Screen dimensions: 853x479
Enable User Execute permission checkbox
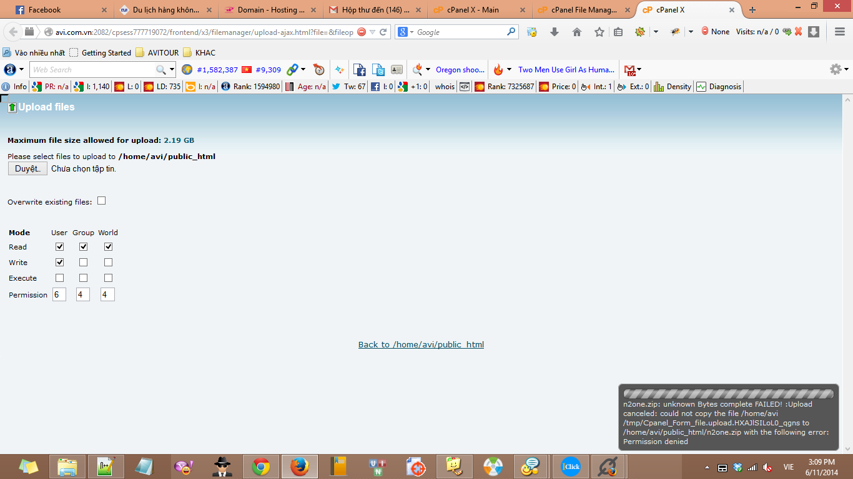[59, 278]
